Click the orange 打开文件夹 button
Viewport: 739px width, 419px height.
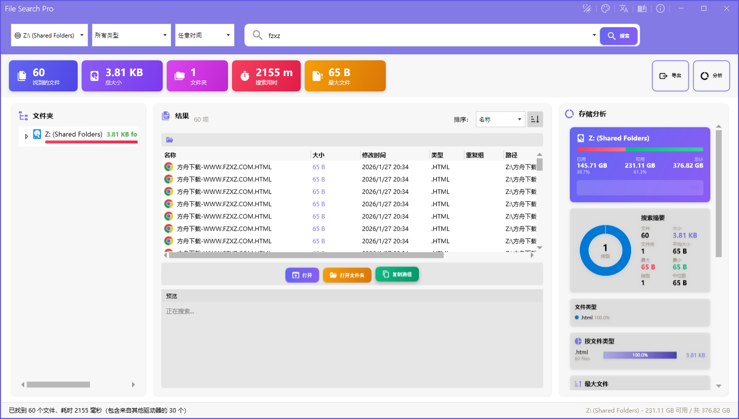coord(347,275)
